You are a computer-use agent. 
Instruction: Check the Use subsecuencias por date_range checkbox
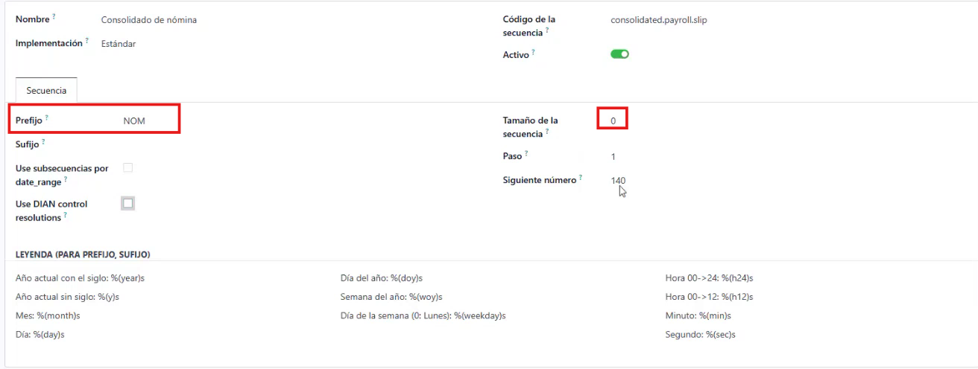[128, 168]
